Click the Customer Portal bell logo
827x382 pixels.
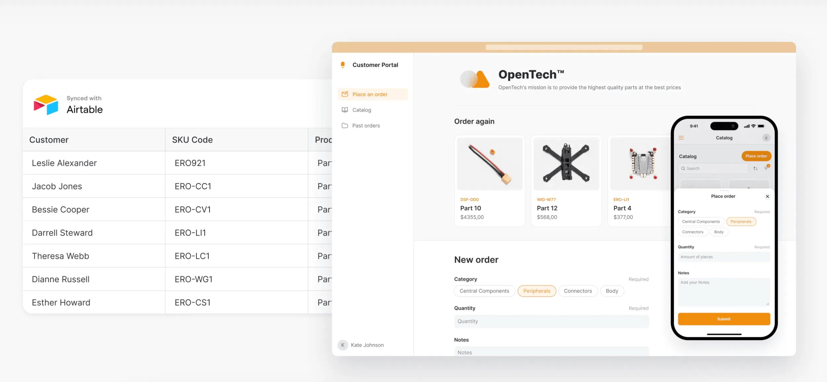[343, 65]
